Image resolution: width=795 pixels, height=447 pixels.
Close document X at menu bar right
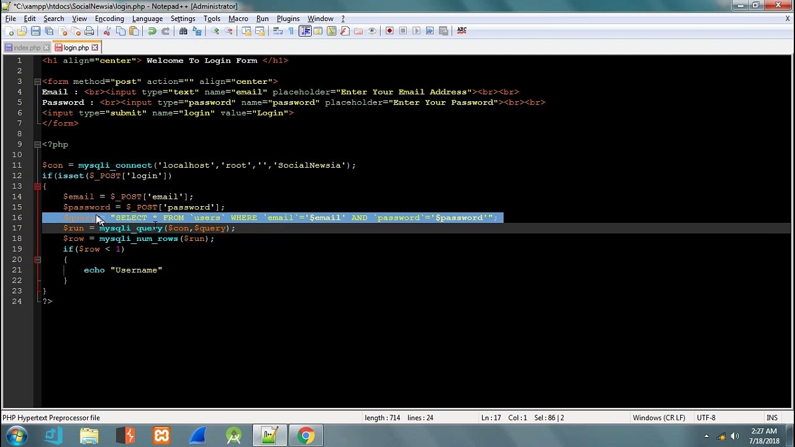788,19
